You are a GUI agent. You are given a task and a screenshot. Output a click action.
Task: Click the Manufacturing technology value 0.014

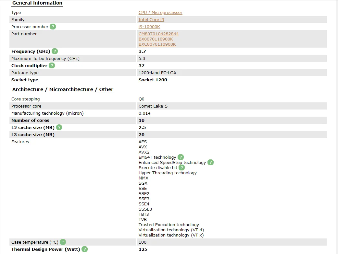[144, 113]
